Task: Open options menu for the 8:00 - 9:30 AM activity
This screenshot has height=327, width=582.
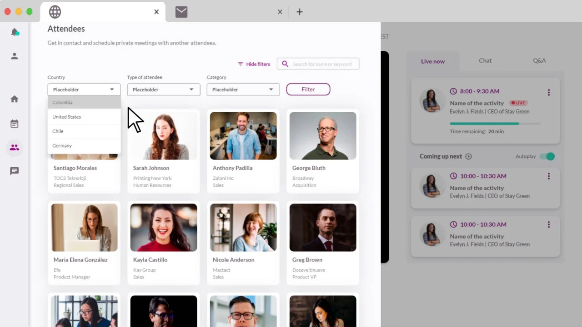Action: coord(549,92)
